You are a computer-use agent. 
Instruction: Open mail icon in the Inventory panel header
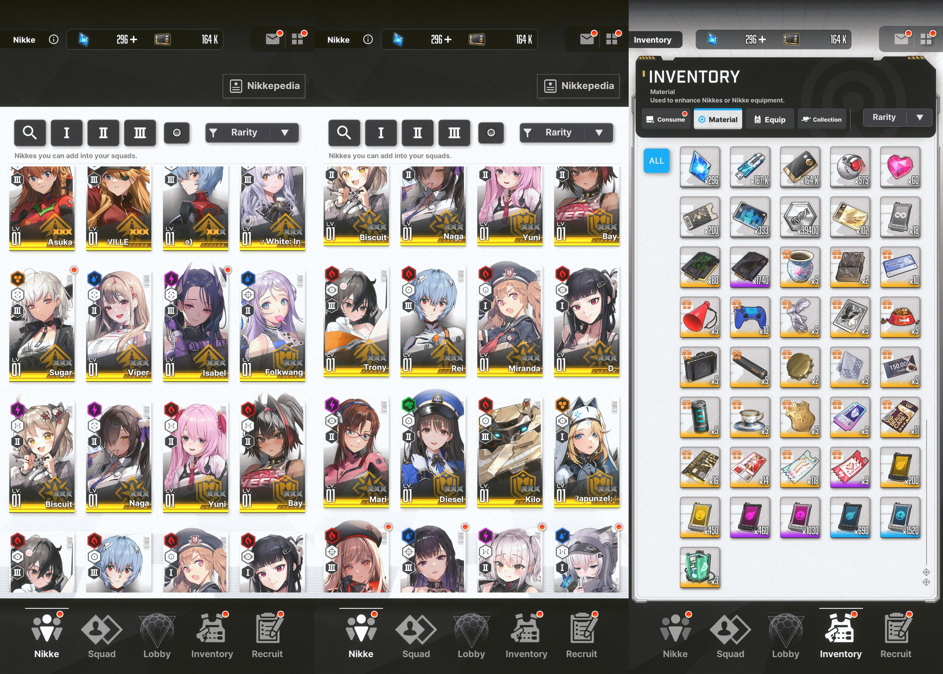coord(901,39)
